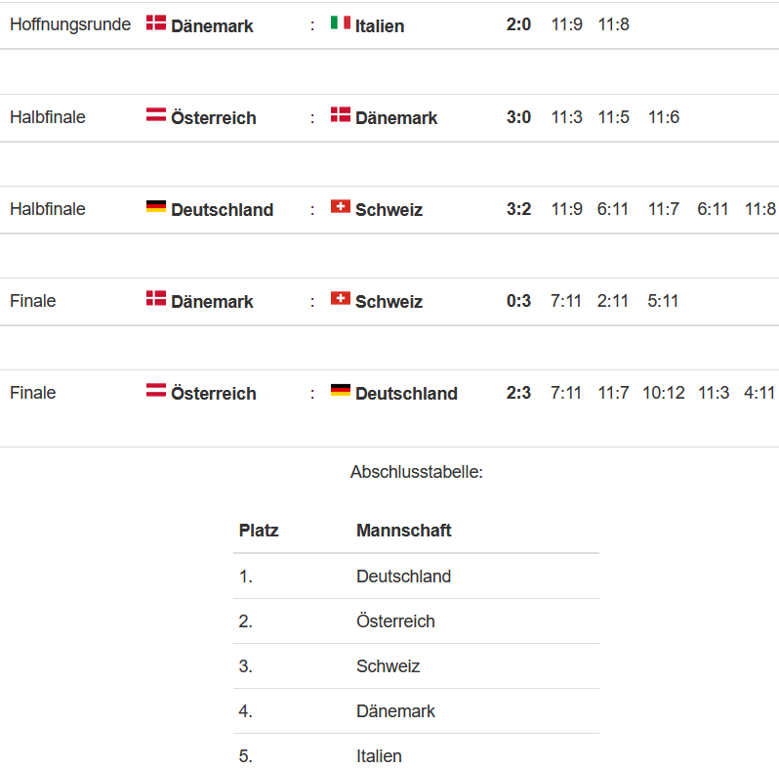Image resolution: width=779 pixels, height=769 pixels.
Task: Select the 2:3 result of Österreich versus Deutschland
Action: [x=518, y=393]
